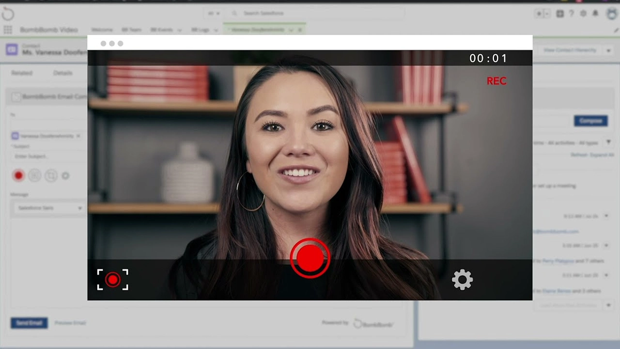The height and width of the screenshot is (349, 620).
Task: Click the Enter Subject field
Action: 49,156
